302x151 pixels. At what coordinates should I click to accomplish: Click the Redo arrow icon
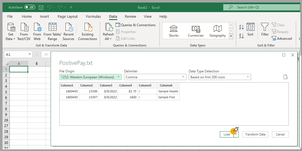point(60,7)
